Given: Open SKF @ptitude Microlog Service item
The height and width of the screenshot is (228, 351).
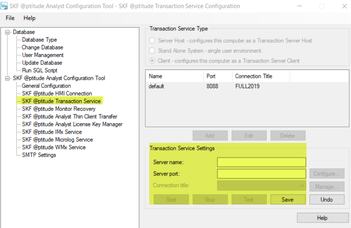Looking at the screenshot, I should tap(57, 139).
